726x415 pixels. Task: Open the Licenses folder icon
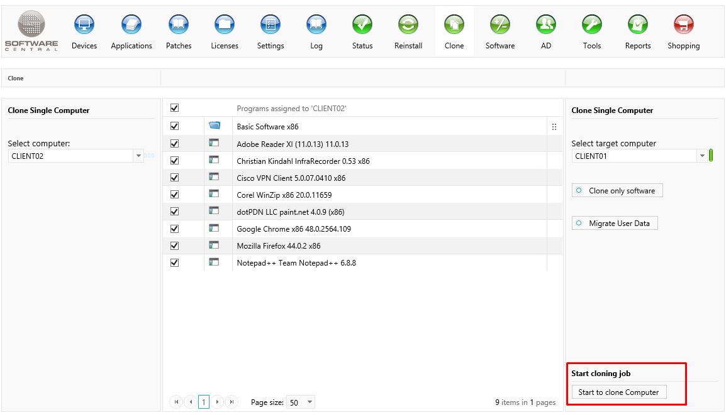(225, 25)
